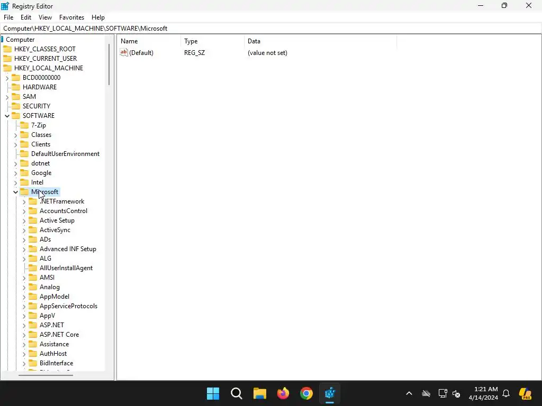Viewport: 542px width, 406px height.
Task: Click the REG_SZ type cell
Action: click(x=195, y=53)
